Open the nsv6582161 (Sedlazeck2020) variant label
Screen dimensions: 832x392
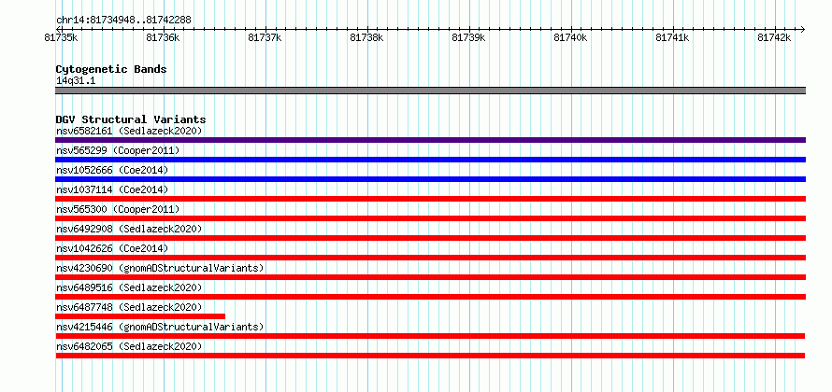pyautogui.click(x=129, y=131)
